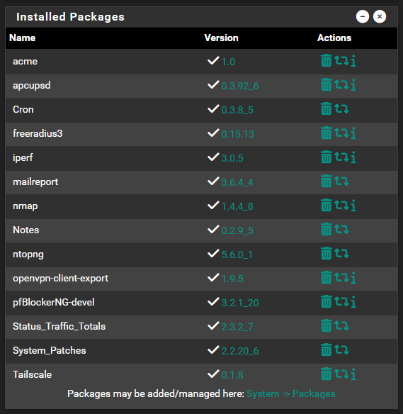The height and width of the screenshot is (414, 403).
Task: Open iperf package info
Action: (x=353, y=157)
